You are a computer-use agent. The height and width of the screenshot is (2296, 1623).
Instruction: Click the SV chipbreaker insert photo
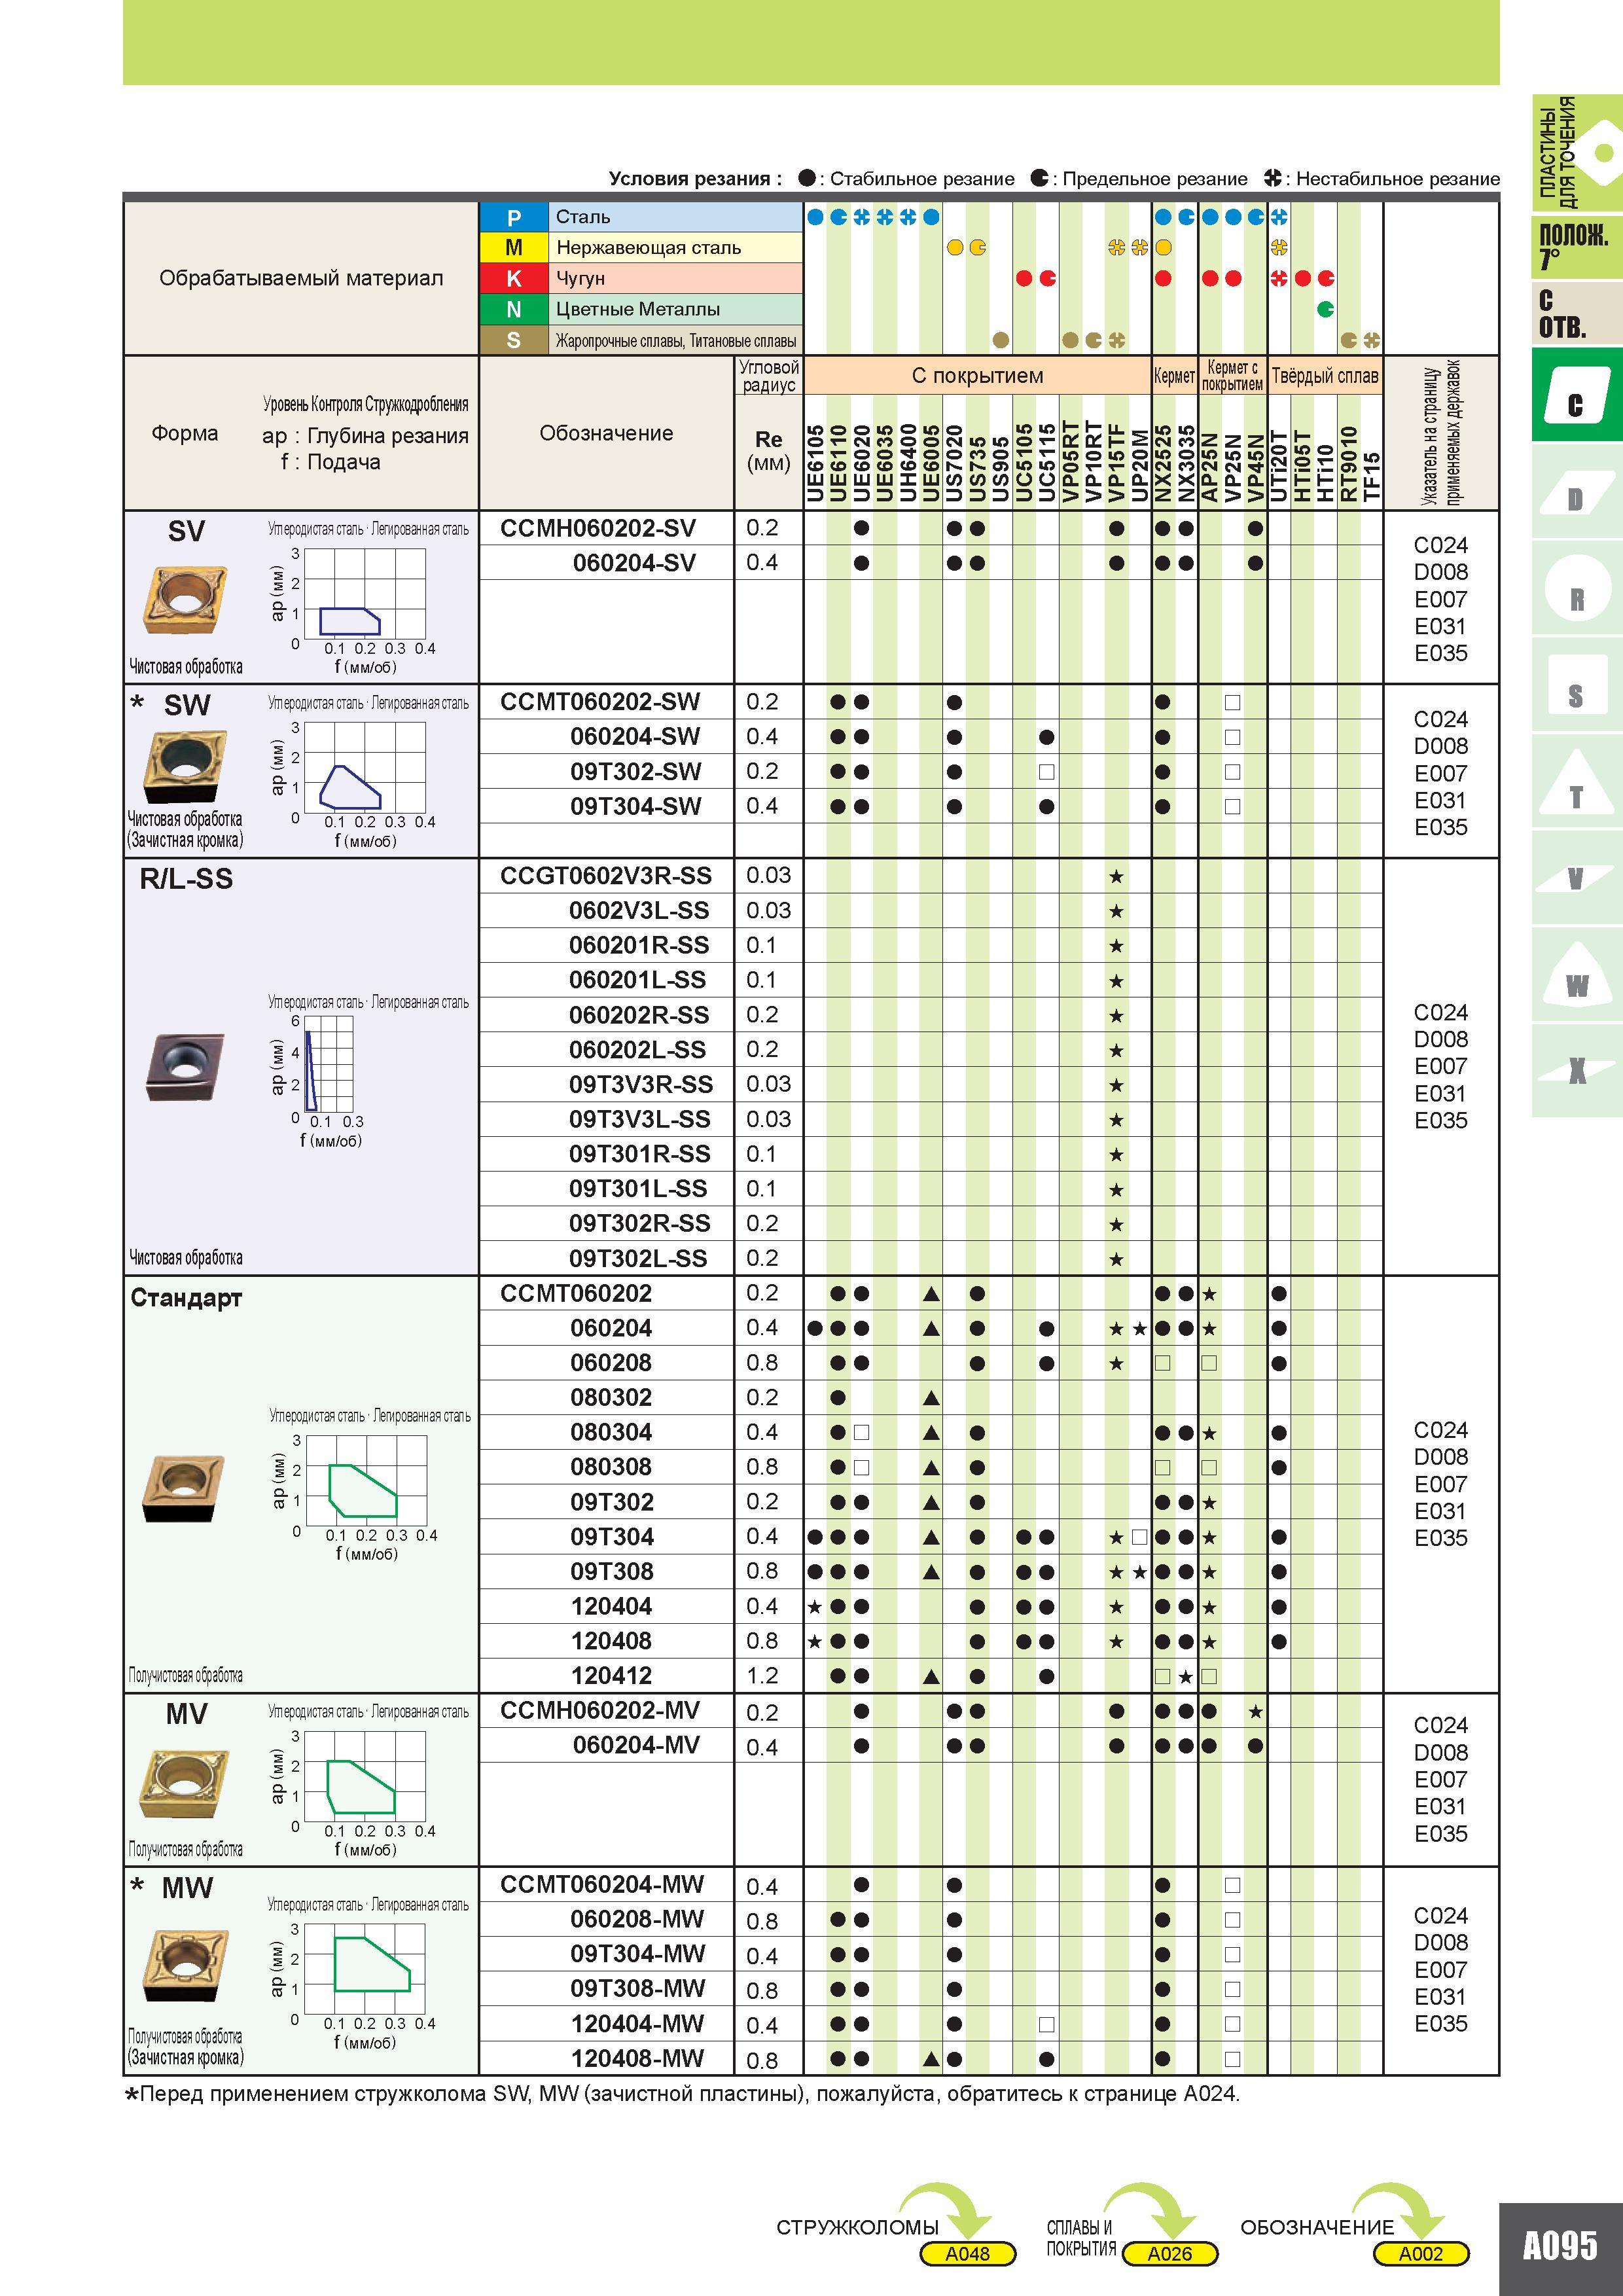pos(185,599)
